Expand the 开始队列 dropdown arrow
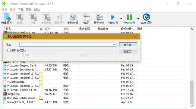Viewport: 196px width, 109px height. click(x=121, y=18)
